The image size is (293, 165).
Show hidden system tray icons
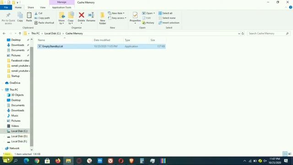(x=244, y=161)
